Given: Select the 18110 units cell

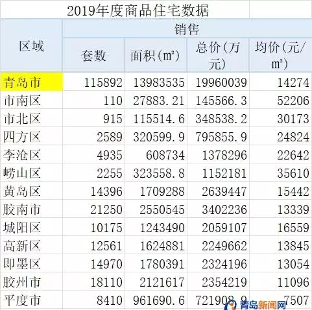Looking at the screenshot, I should tap(93, 281).
